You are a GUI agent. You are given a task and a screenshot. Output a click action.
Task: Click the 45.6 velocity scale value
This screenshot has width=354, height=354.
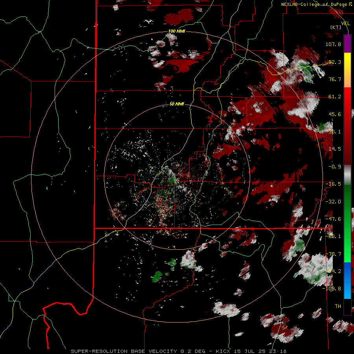335,114
